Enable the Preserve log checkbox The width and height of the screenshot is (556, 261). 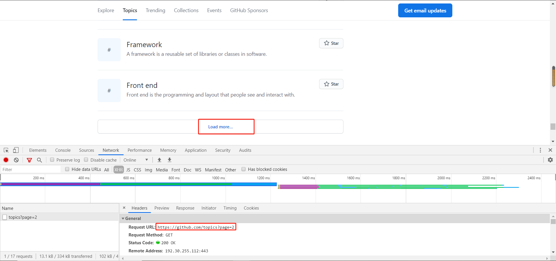pyautogui.click(x=52, y=160)
